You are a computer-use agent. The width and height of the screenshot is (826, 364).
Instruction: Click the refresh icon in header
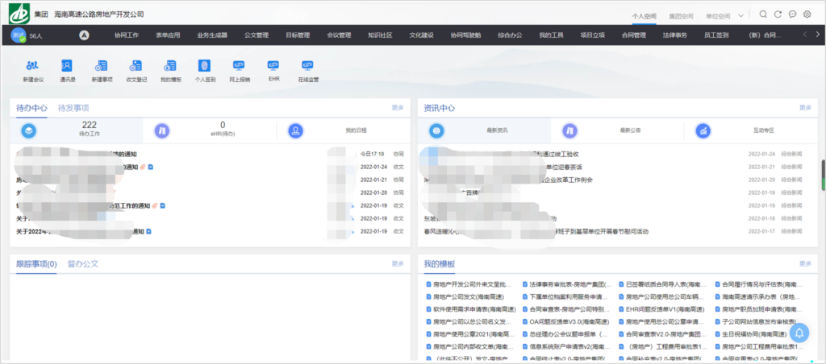[x=778, y=14]
